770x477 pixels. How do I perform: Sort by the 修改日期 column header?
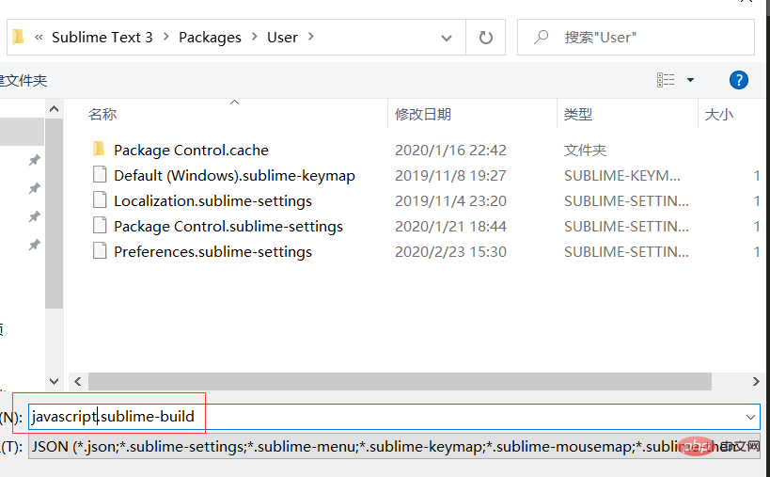pyautogui.click(x=423, y=115)
